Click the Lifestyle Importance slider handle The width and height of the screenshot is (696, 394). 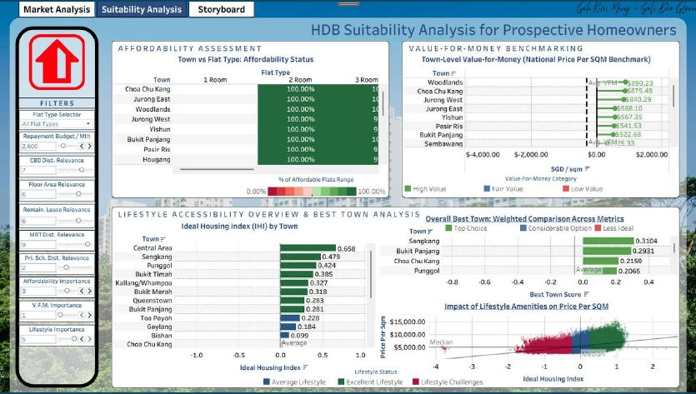pos(74,339)
